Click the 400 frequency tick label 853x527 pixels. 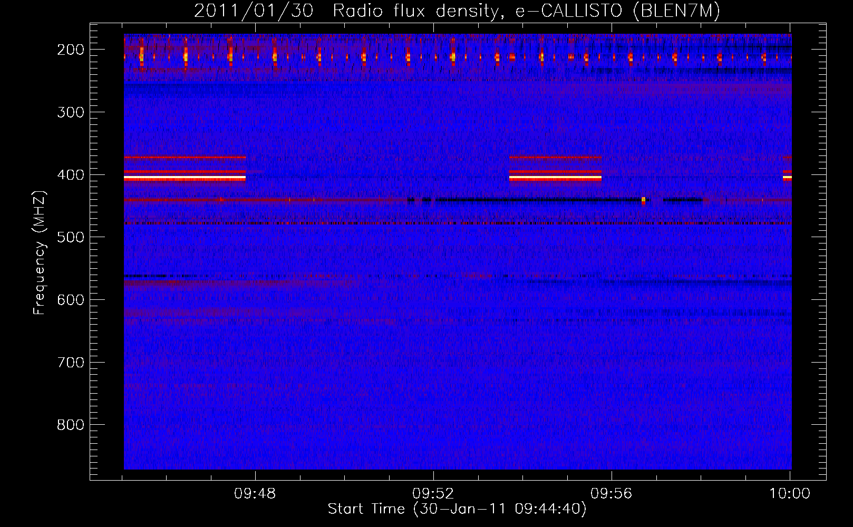click(x=70, y=175)
